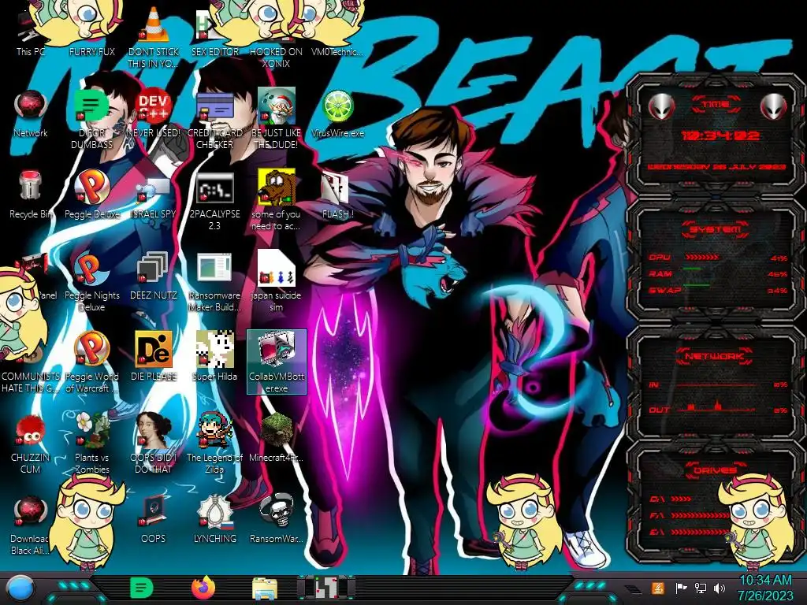Launch Super Hilda game icon
Screen dimensions: 807x605
(214, 357)
